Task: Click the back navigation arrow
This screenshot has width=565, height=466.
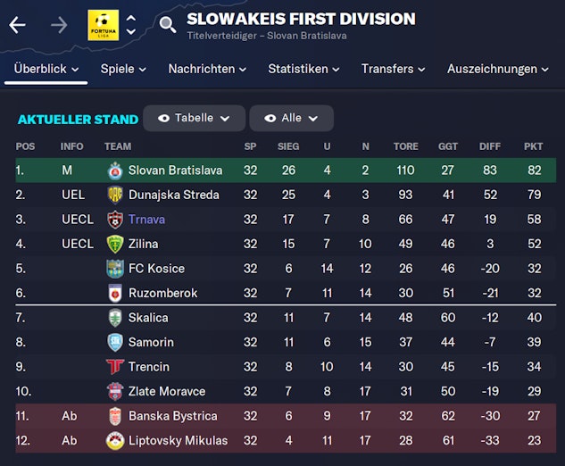Action: [x=17, y=25]
